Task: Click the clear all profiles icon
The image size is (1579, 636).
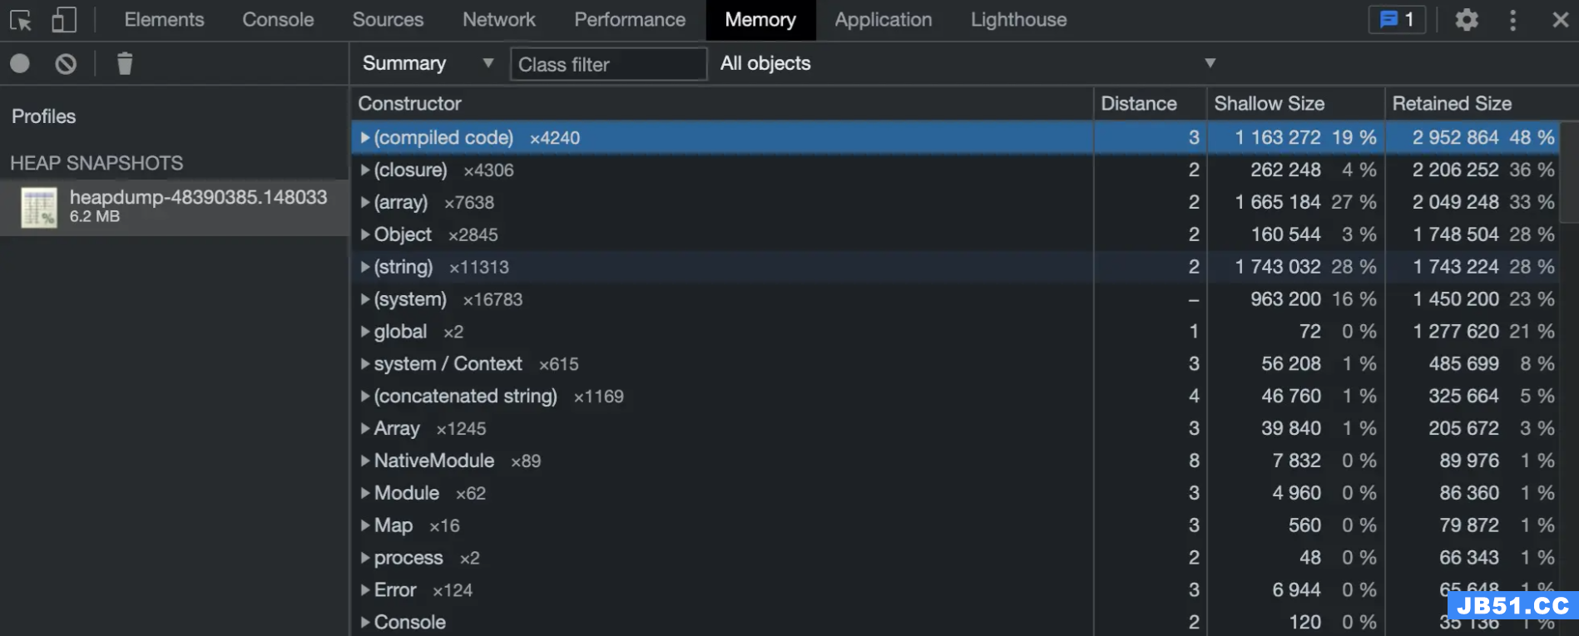Action: point(66,63)
